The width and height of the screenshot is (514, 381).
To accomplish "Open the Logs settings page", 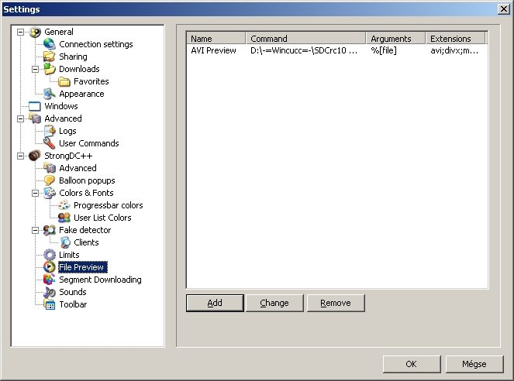I will [x=67, y=131].
